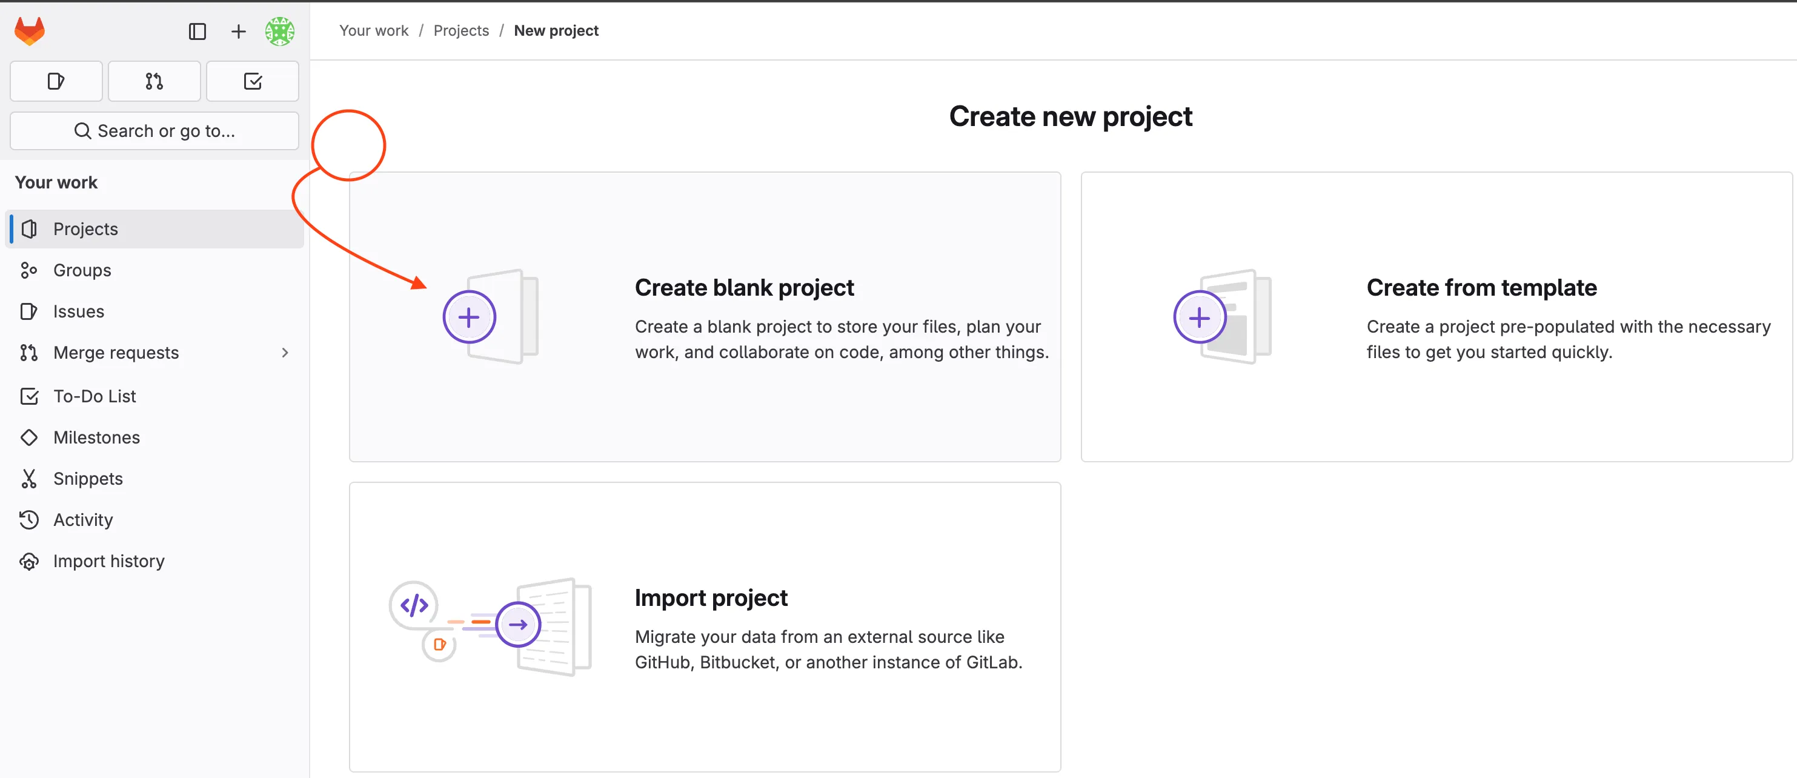This screenshot has height=778, width=1797.
Task: Open Import history in the sidebar
Action: (x=109, y=560)
